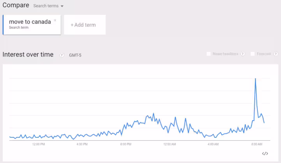
Task: Click the blue color bar on term card
Action: pos(3,25)
